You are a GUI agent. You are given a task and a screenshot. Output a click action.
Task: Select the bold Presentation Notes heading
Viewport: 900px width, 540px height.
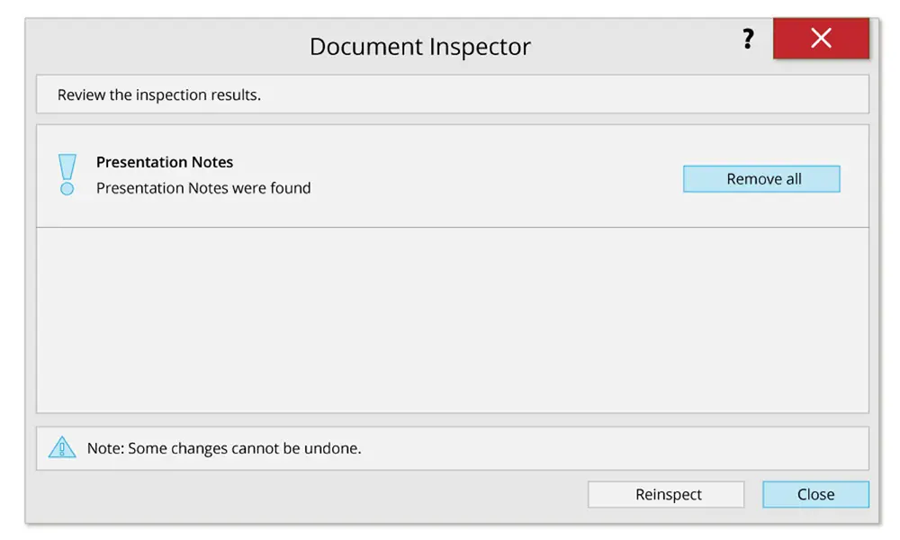[x=165, y=162]
